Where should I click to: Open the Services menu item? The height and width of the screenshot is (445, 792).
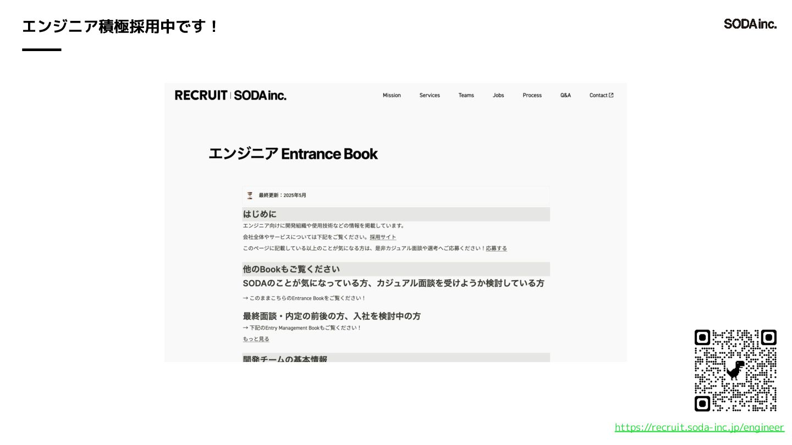[430, 95]
